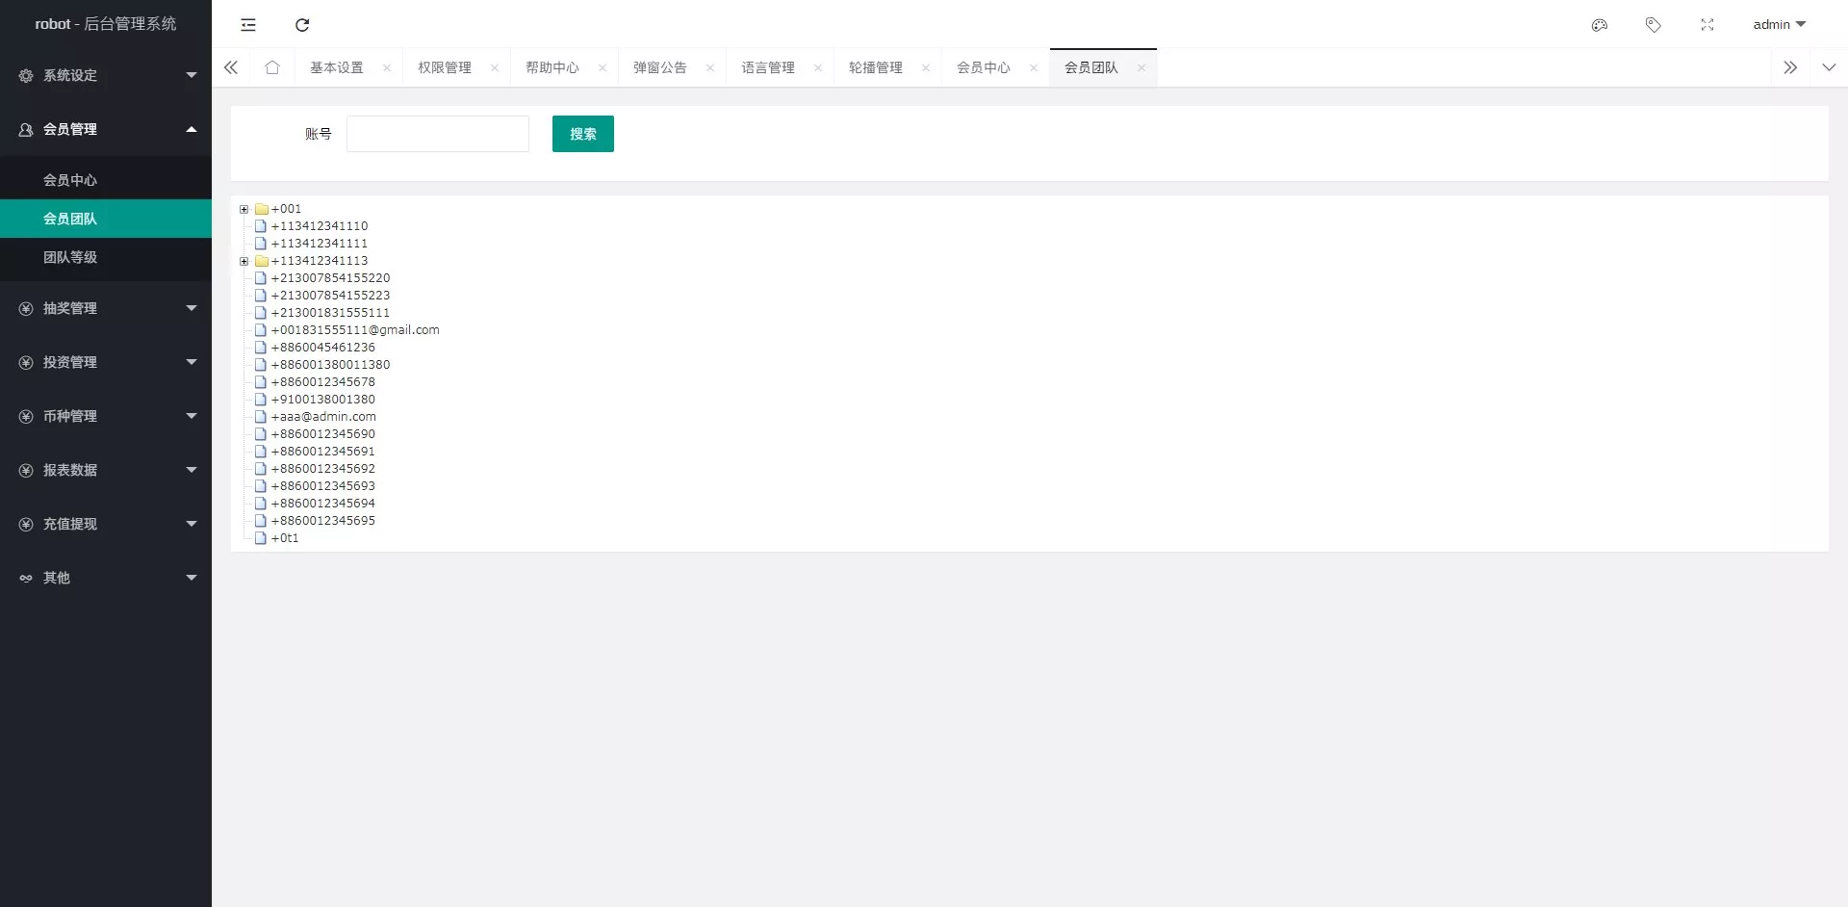Switch to the 会员中心 tab
The width and height of the screenshot is (1848, 907).
click(x=983, y=67)
